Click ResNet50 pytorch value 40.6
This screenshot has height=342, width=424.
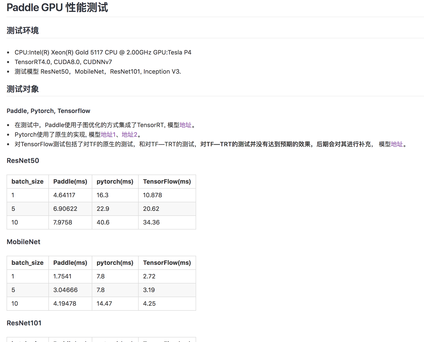point(103,222)
